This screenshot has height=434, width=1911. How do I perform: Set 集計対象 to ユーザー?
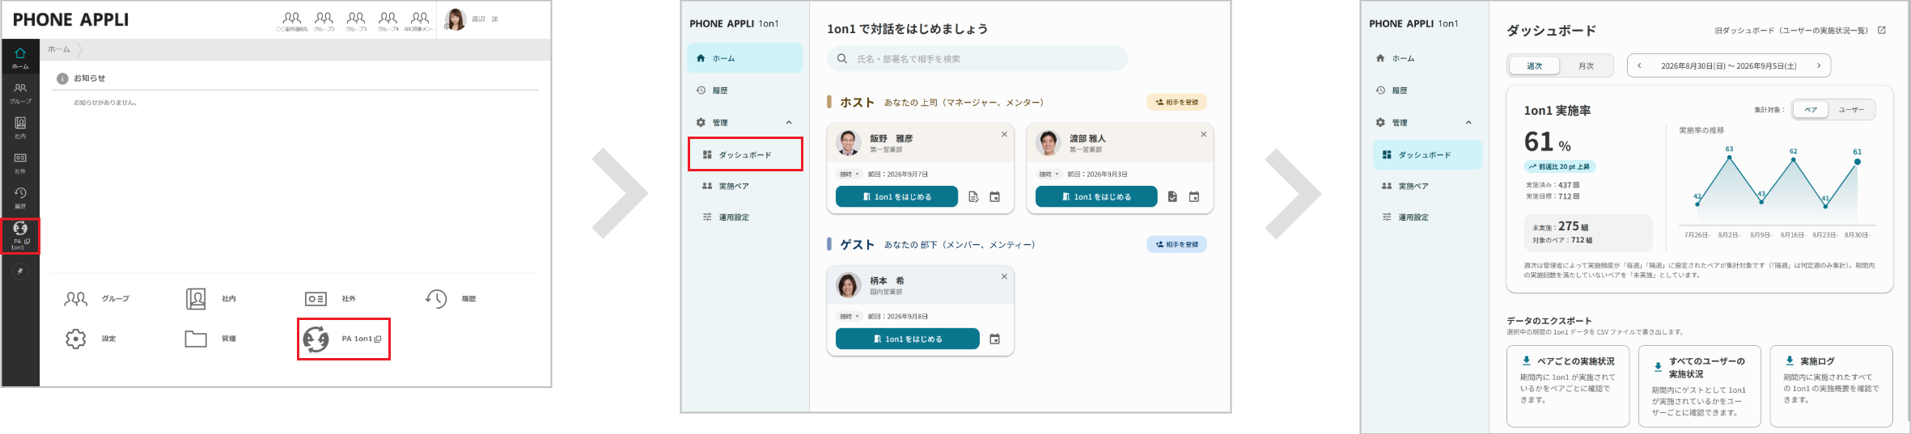point(1851,110)
